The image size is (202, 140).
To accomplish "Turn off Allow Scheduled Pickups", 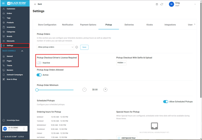I will (166, 102).
